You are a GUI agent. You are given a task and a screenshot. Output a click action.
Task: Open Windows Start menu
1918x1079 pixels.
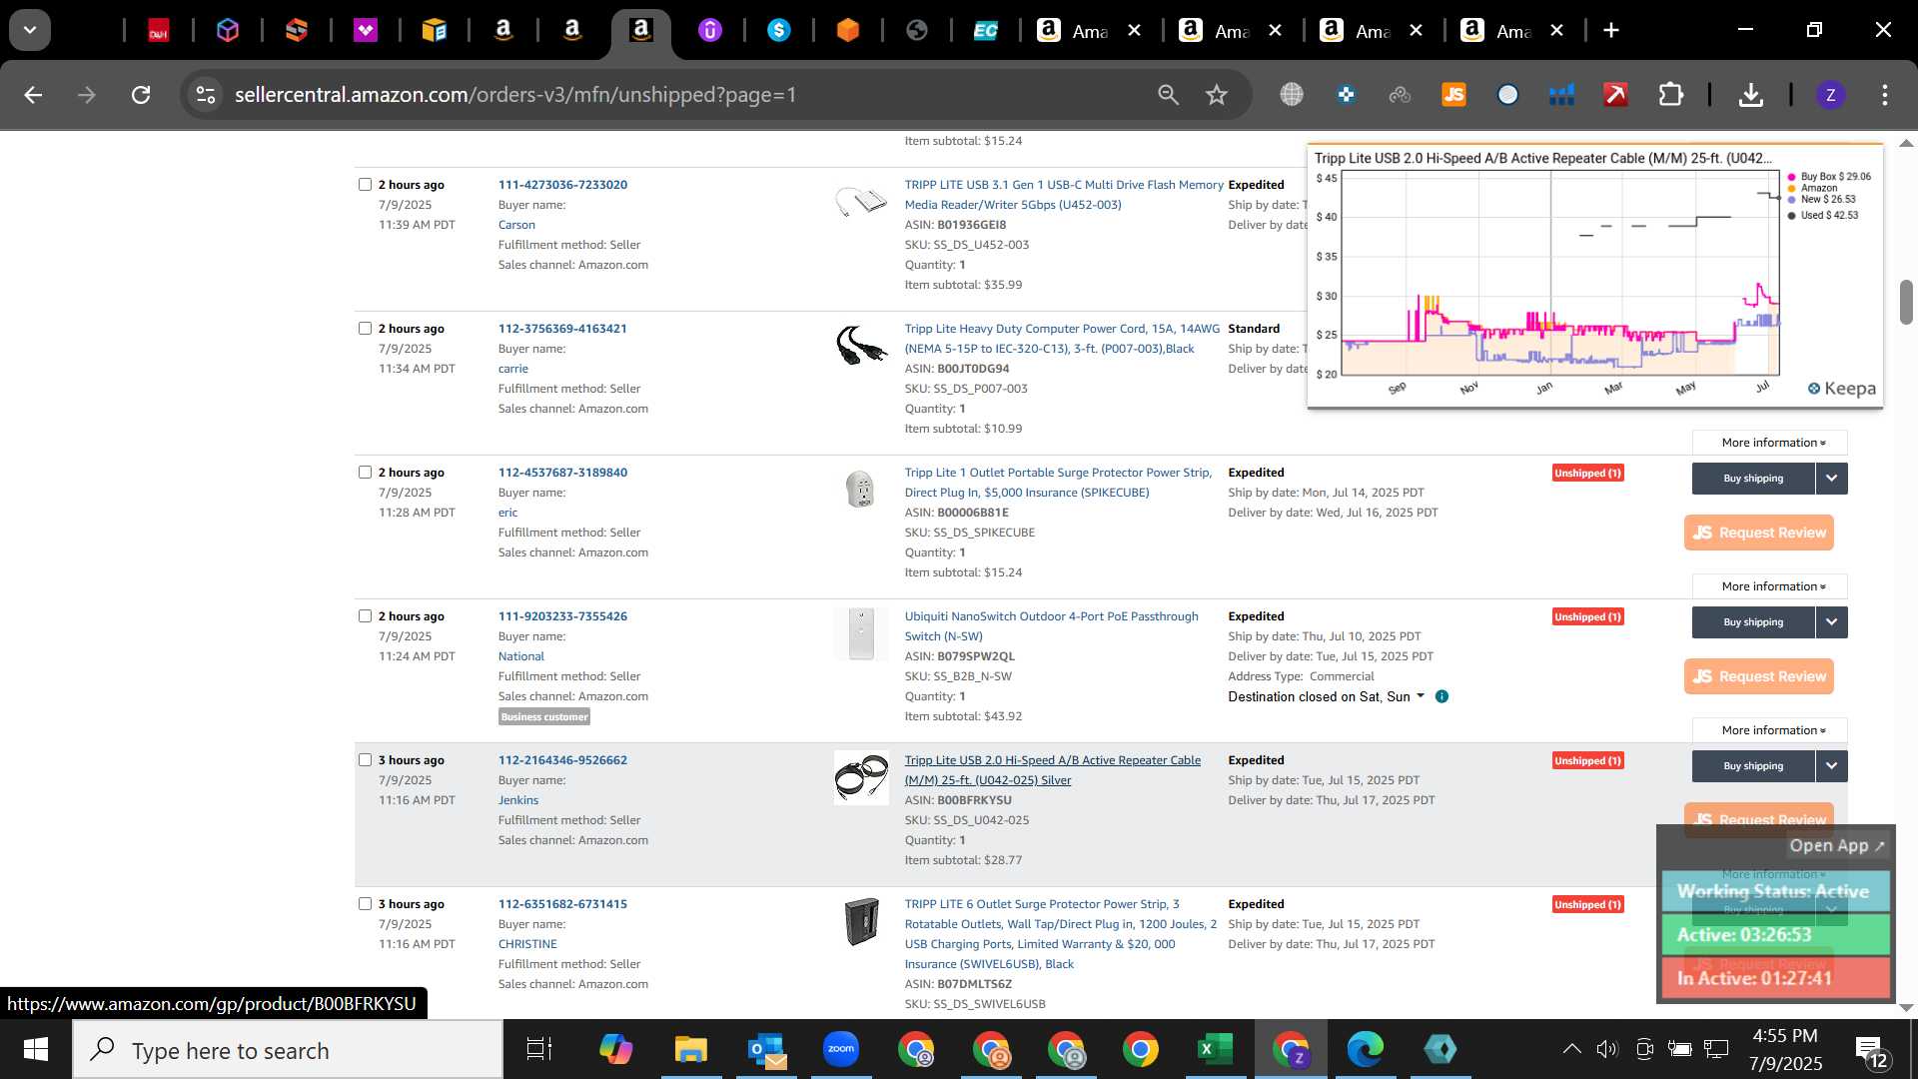[x=36, y=1050]
